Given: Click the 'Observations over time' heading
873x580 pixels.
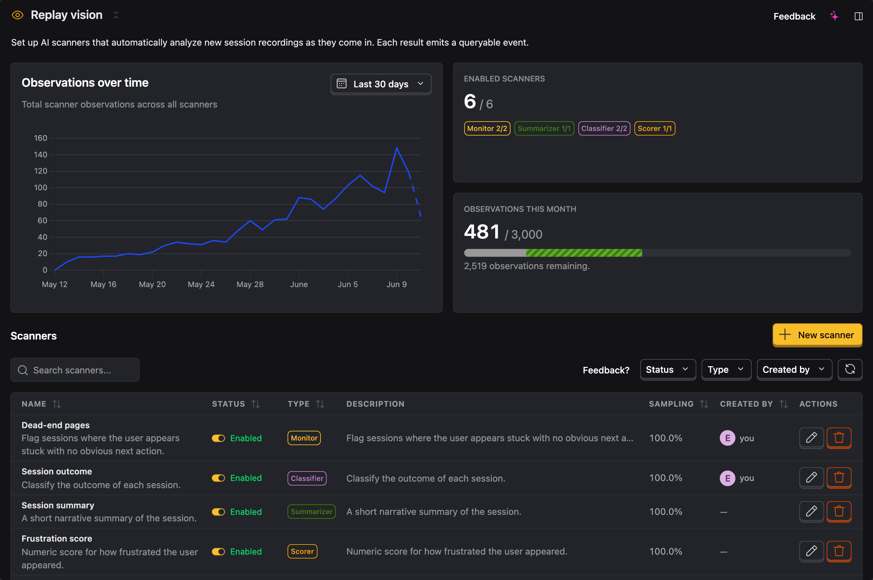Looking at the screenshot, I should (85, 82).
